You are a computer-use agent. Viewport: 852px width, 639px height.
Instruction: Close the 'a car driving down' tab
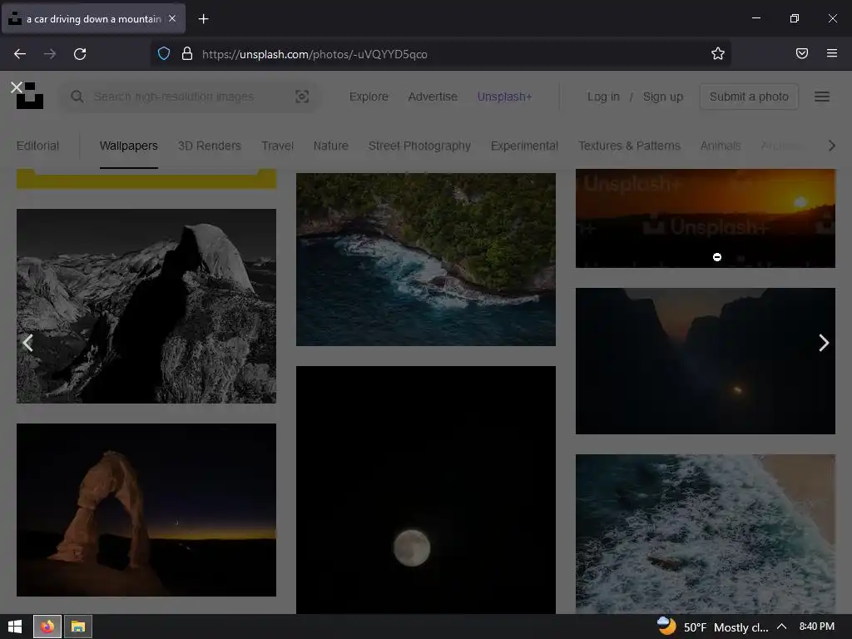pyautogui.click(x=172, y=18)
